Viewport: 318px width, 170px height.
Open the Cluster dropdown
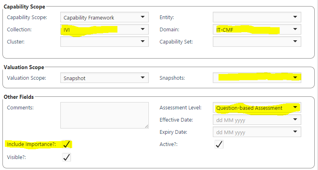tap(142, 41)
